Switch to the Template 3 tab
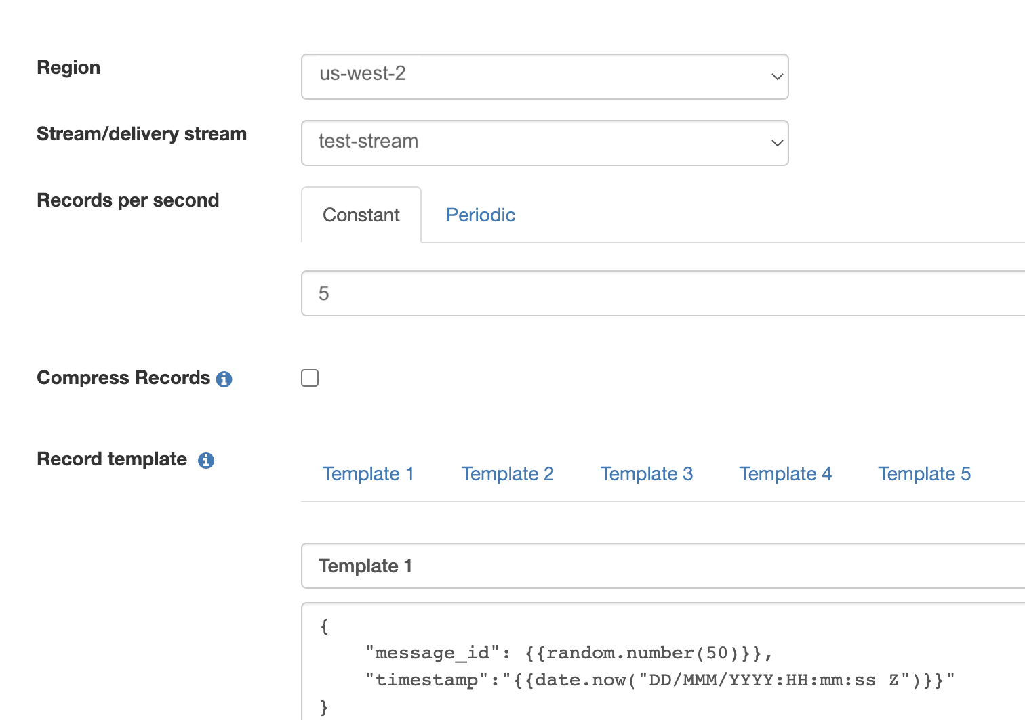 (x=647, y=474)
